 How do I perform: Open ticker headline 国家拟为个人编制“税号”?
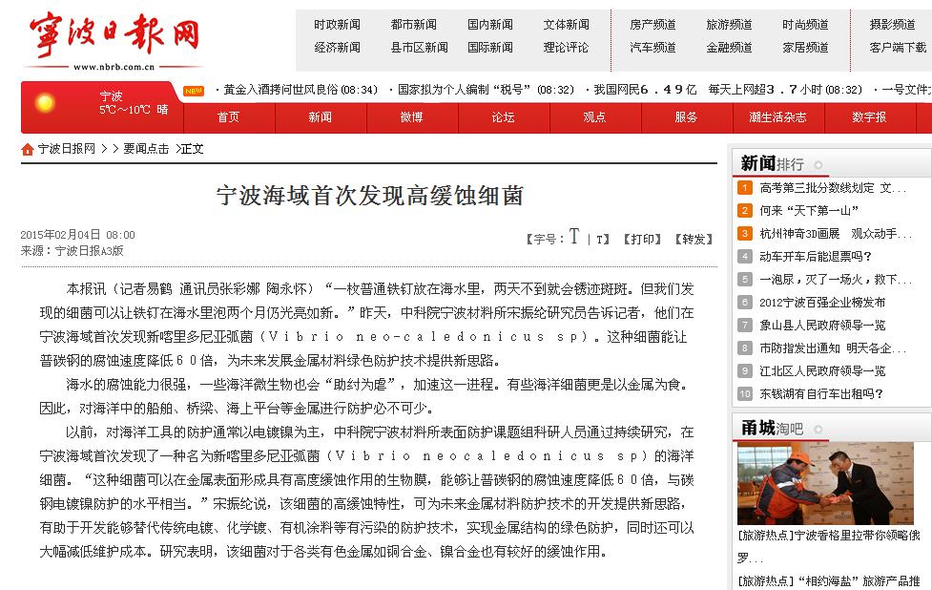(x=464, y=90)
